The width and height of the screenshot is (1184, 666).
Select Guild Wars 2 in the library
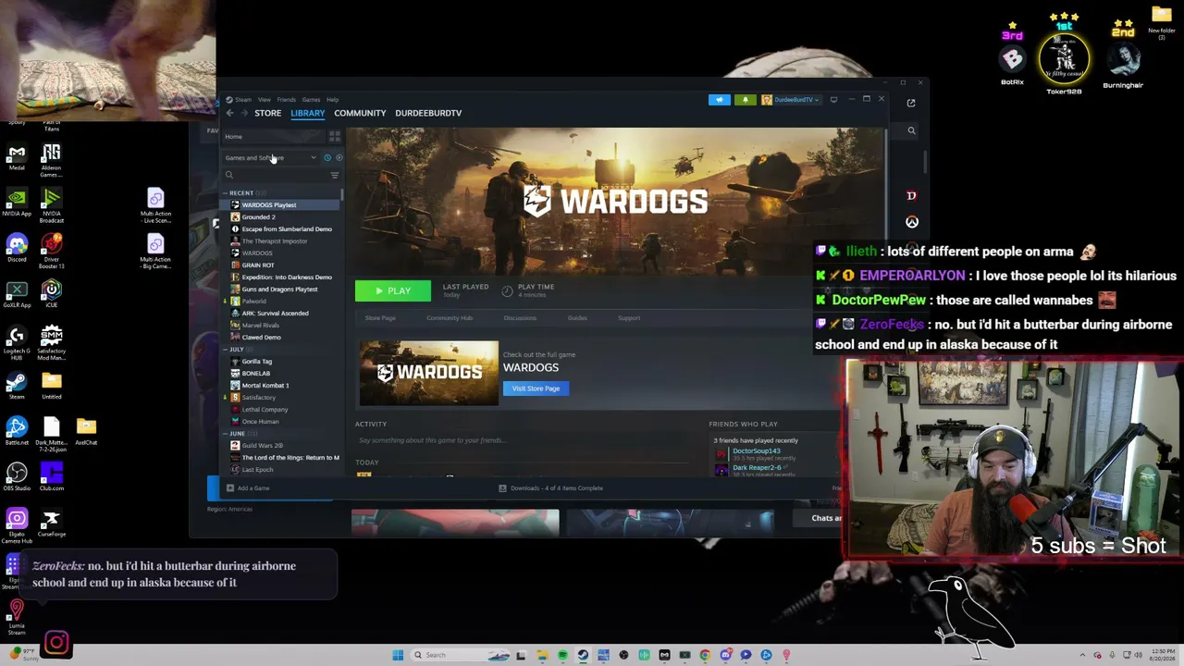(x=282, y=446)
